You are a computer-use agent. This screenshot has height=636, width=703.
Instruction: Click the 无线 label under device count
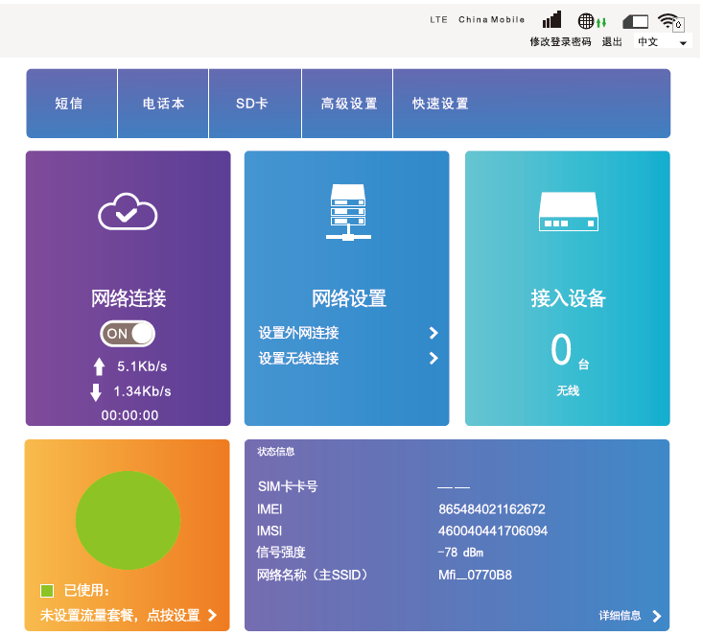coord(568,390)
